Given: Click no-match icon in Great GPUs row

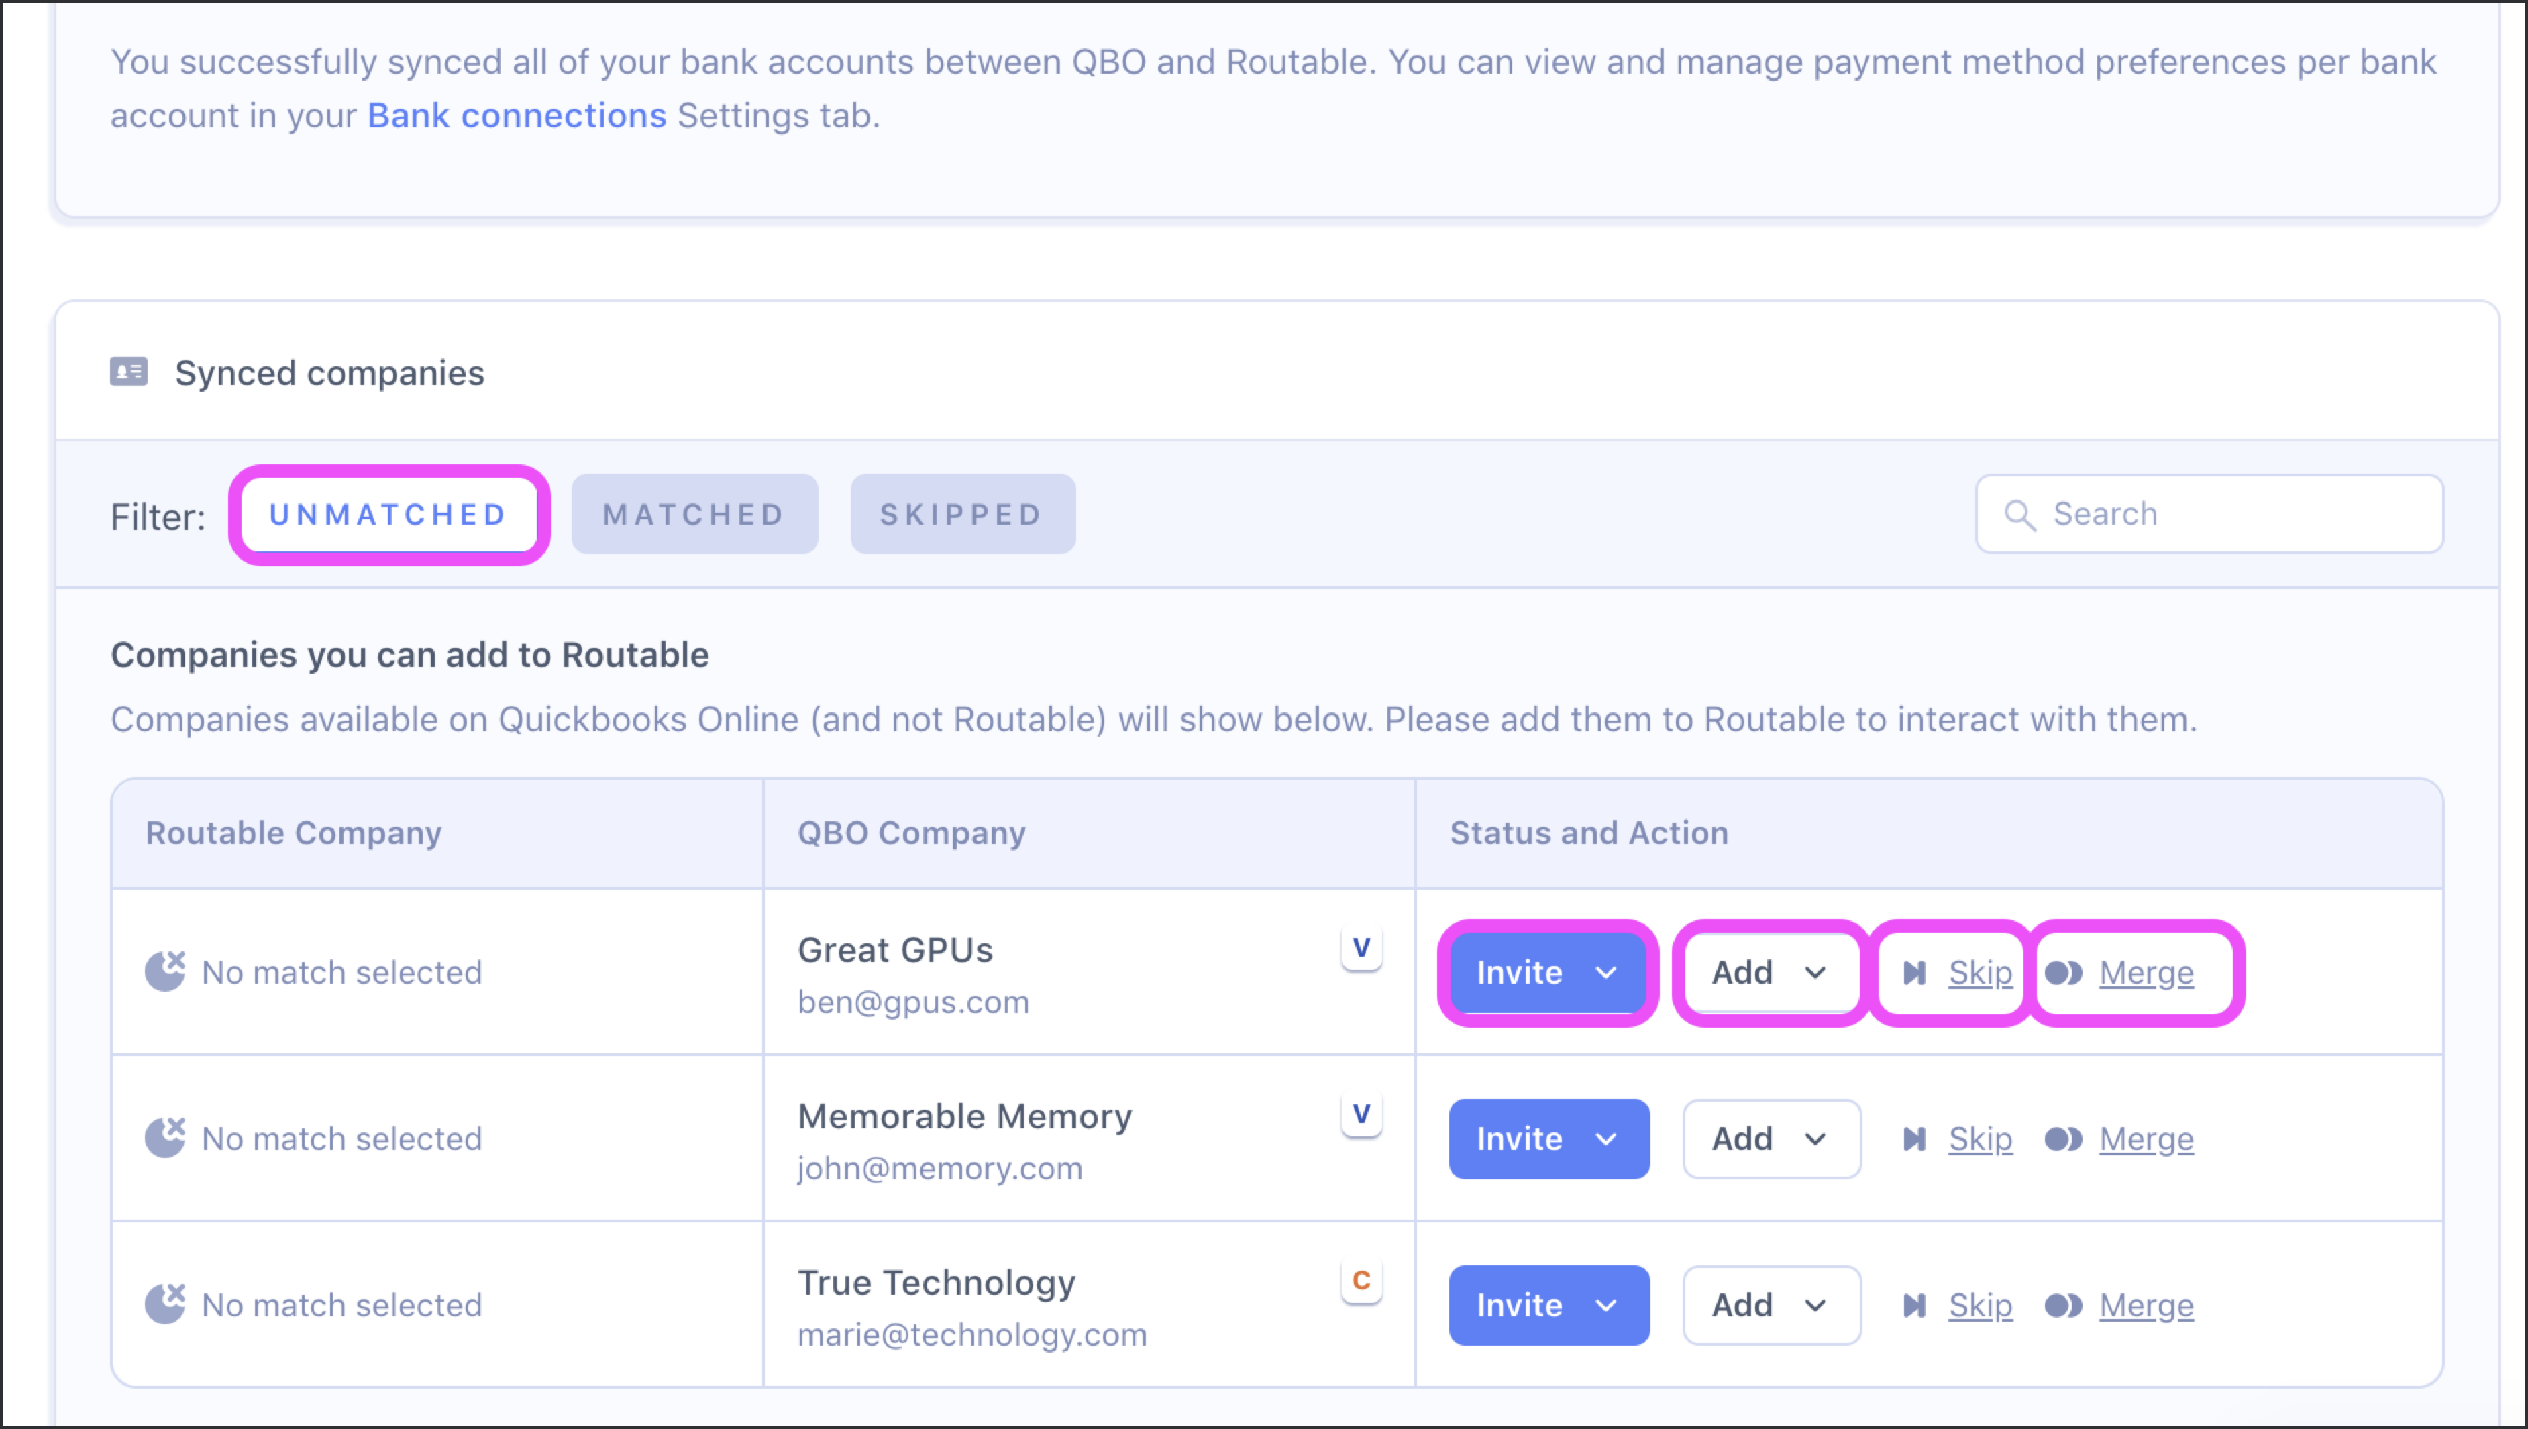Looking at the screenshot, I should pyautogui.click(x=166, y=971).
